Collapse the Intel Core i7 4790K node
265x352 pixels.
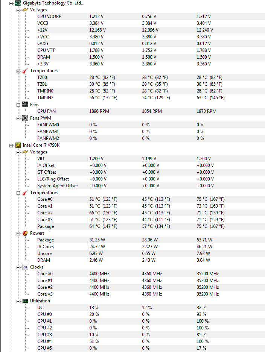click(11, 146)
